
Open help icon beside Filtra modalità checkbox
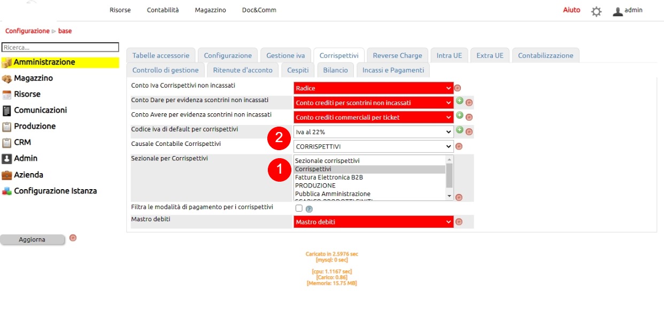click(x=309, y=209)
